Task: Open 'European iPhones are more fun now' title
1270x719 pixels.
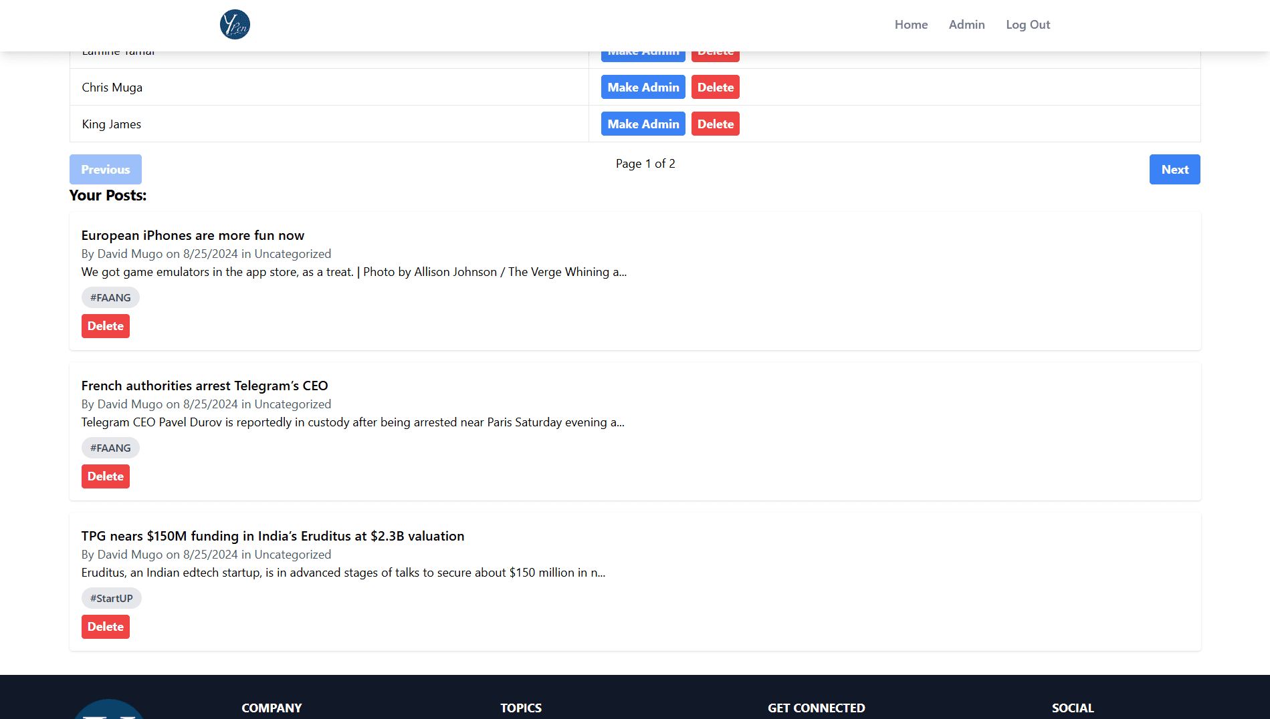Action: click(193, 235)
